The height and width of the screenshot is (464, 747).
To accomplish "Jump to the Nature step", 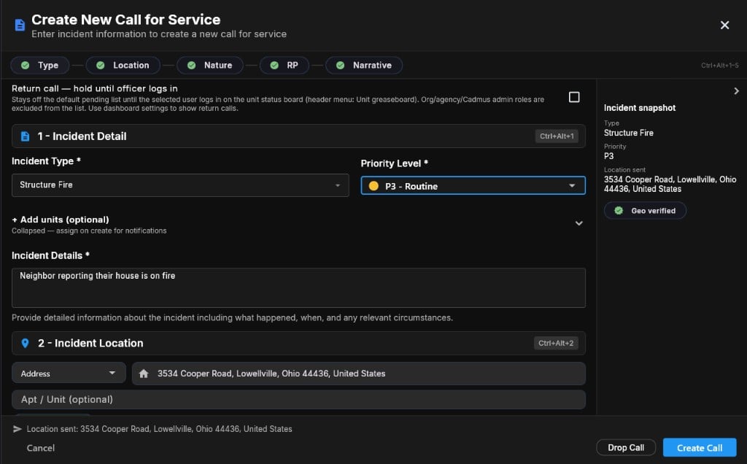I will tap(210, 65).
